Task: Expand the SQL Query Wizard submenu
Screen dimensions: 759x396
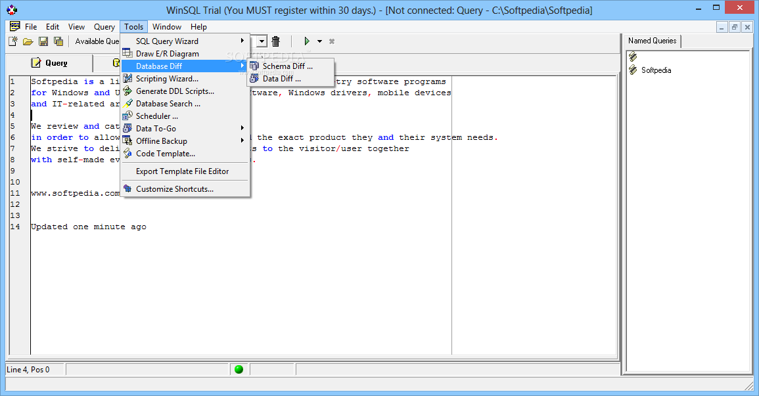Action: (185, 41)
